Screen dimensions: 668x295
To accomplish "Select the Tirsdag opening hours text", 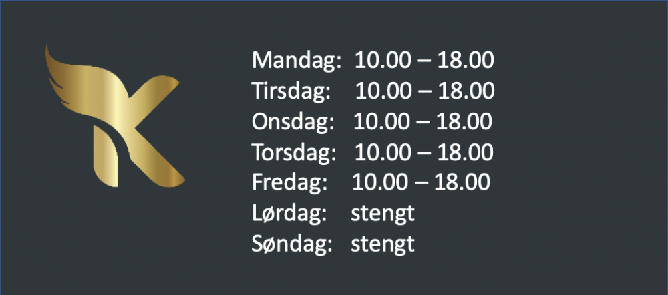I will coord(425,91).
